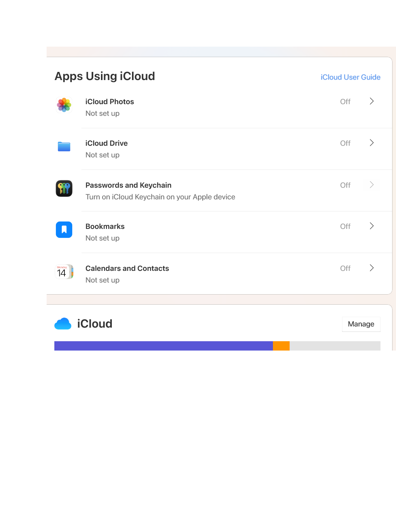Screen dimensions: 396x513
Task: Click the Manage storage button
Action: [x=361, y=324]
